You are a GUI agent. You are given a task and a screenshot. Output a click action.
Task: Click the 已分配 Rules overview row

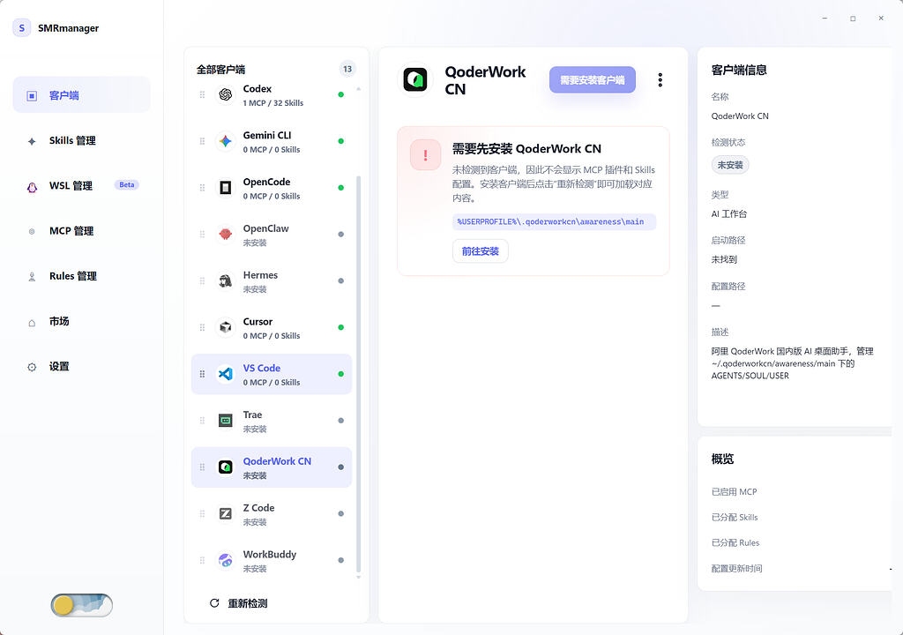click(x=802, y=542)
